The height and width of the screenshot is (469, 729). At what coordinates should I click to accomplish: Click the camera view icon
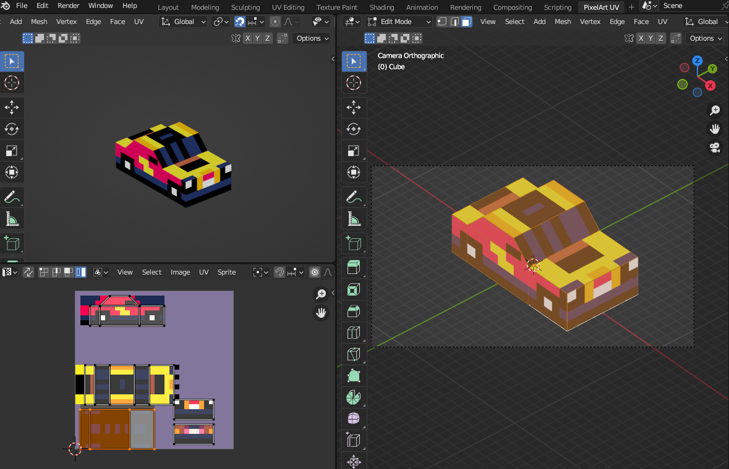click(715, 147)
